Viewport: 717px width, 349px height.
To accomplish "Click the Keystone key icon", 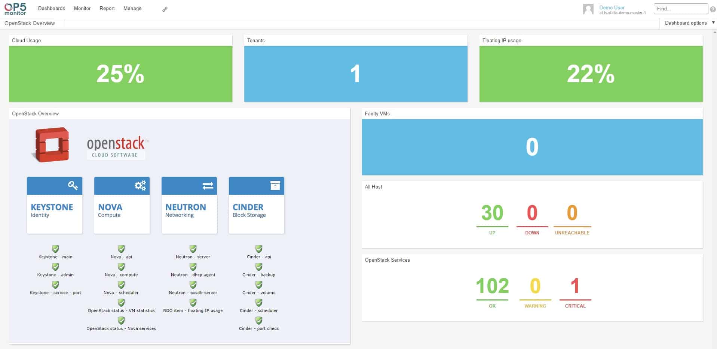I will (x=73, y=186).
